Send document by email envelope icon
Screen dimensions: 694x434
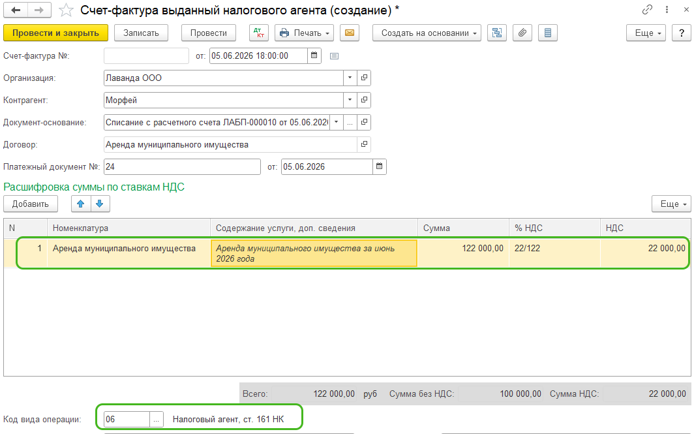(349, 33)
